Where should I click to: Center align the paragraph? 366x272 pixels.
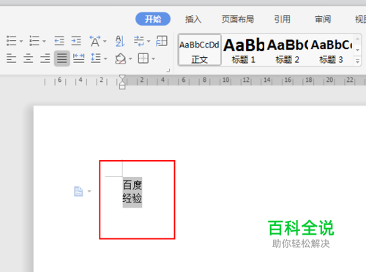(29, 58)
